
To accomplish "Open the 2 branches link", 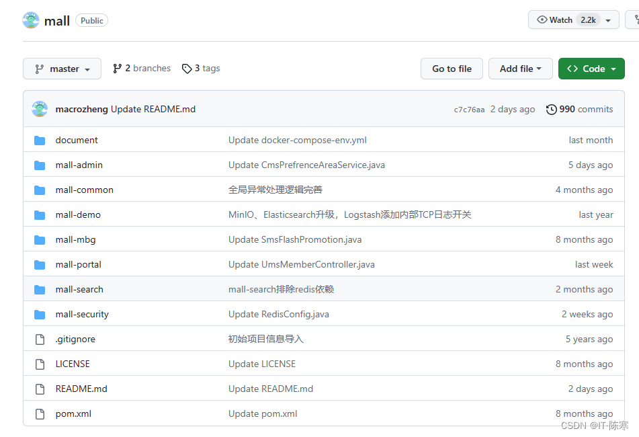I will click(142, 68).
